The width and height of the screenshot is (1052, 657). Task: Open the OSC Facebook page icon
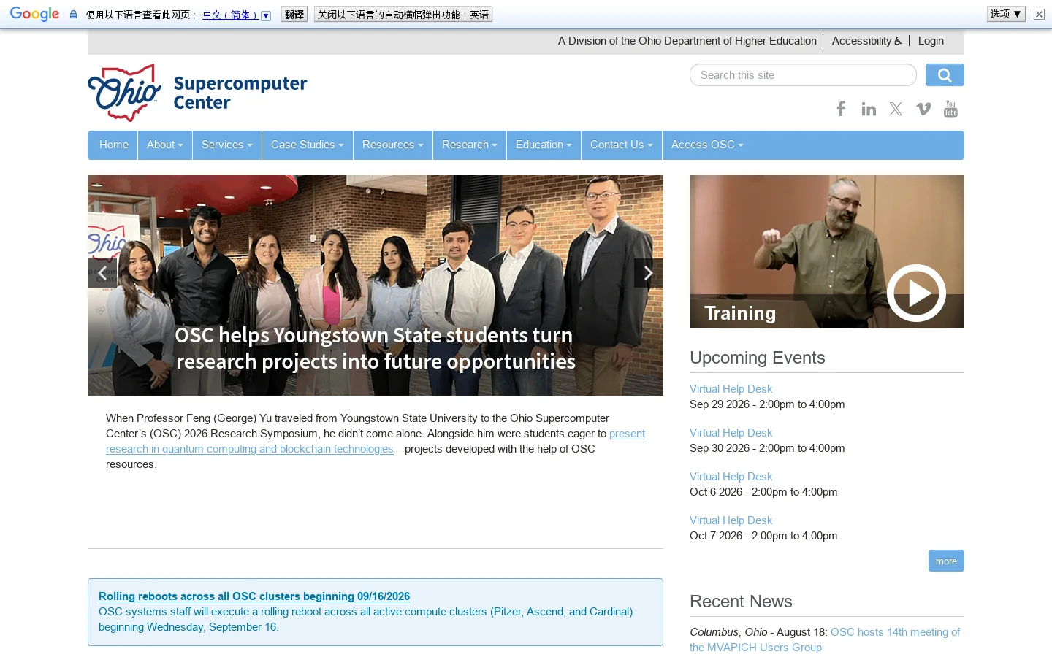click(x=841, y=109)
